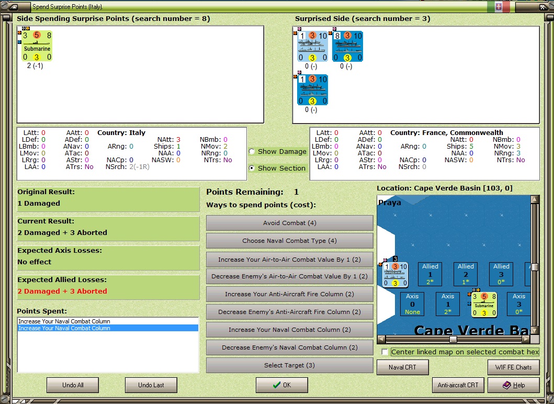Open the Anti-aircraft CRT chart
554x404 pixels.
click(x=458, y=385)
